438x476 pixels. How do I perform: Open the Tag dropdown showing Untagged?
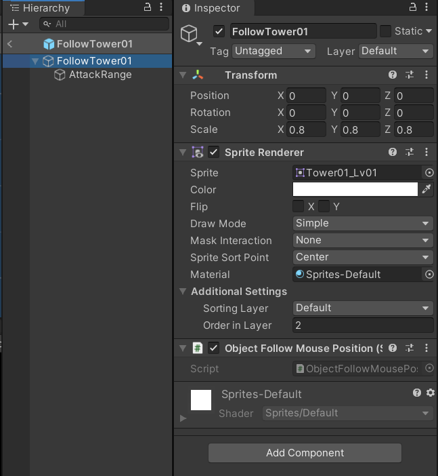(x=273, y=52)
